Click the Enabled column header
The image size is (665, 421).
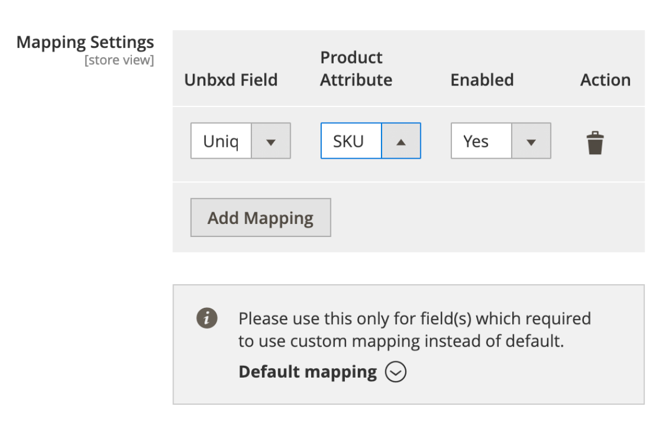pos(482,79)
